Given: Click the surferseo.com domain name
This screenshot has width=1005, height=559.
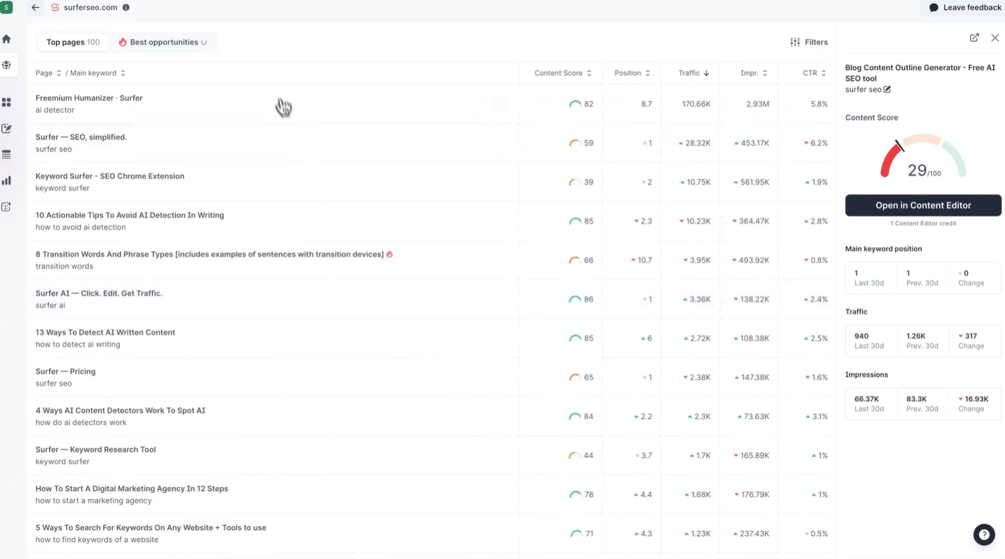Looking at the screenshot, I should point(90,8).
